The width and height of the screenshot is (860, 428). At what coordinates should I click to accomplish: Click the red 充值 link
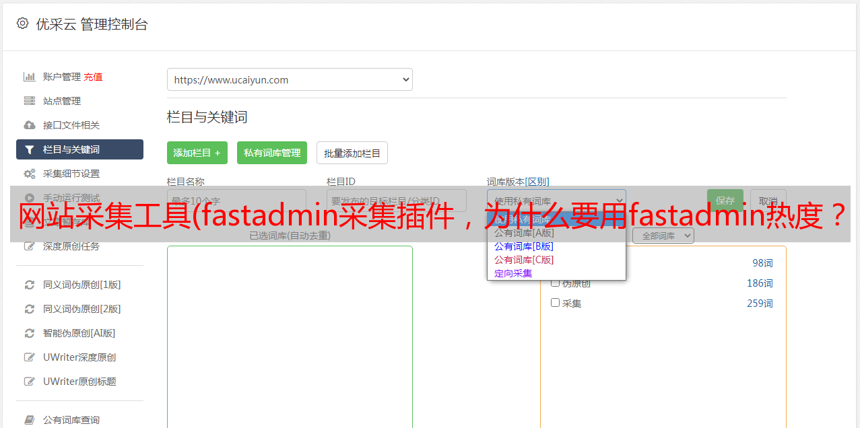coord(93,77)
